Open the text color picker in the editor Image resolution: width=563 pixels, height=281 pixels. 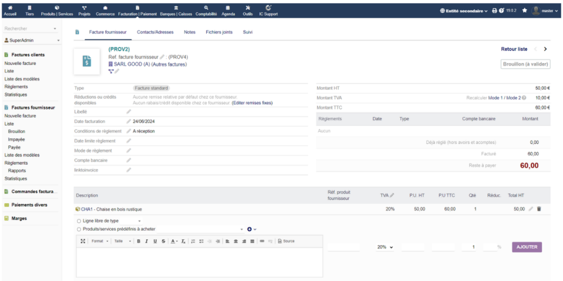coord(174,241)
